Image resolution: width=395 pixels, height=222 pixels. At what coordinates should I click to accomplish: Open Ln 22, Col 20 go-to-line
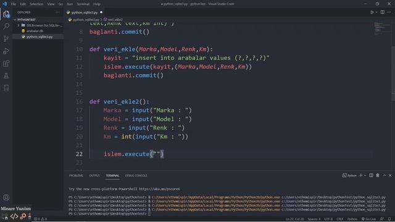[x=295, y=219]
